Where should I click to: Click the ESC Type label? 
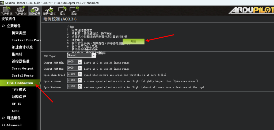click(50, 56)
